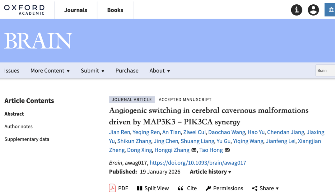Visit author Jian Ren's link

119,132
